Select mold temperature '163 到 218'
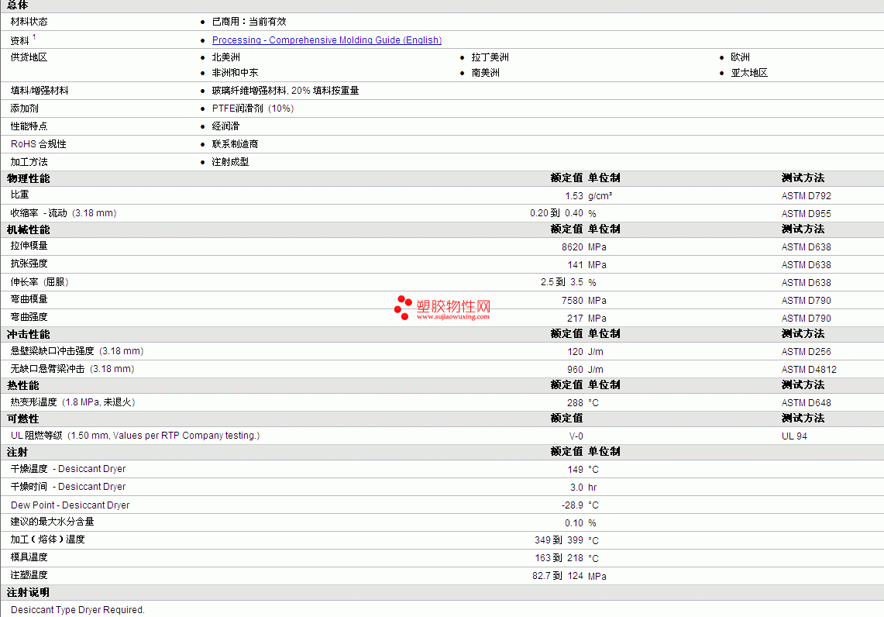 [x=559, y=558]
